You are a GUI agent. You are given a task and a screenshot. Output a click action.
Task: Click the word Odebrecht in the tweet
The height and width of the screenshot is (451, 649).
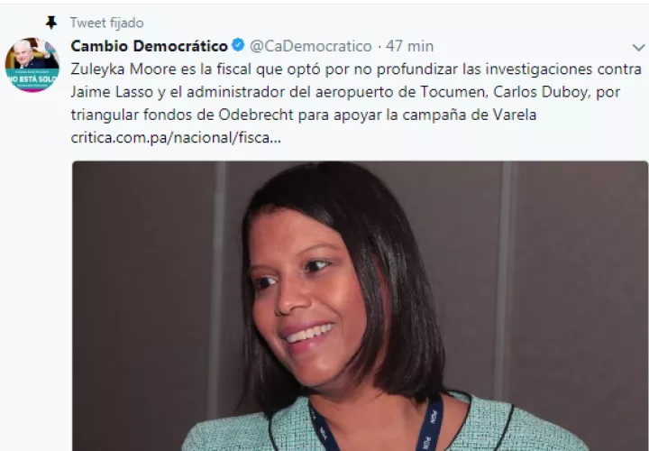pyautogui.click(x=256, y=115)
